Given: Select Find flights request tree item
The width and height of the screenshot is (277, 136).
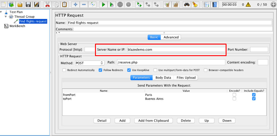Looking at the screenshot, I should (x=33, y=21).
